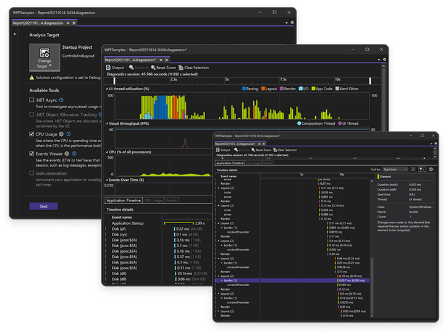Image resolution: width=448 pixels, height=335 pixels.
Task: Click the Start button
Action: coord(44,206)
